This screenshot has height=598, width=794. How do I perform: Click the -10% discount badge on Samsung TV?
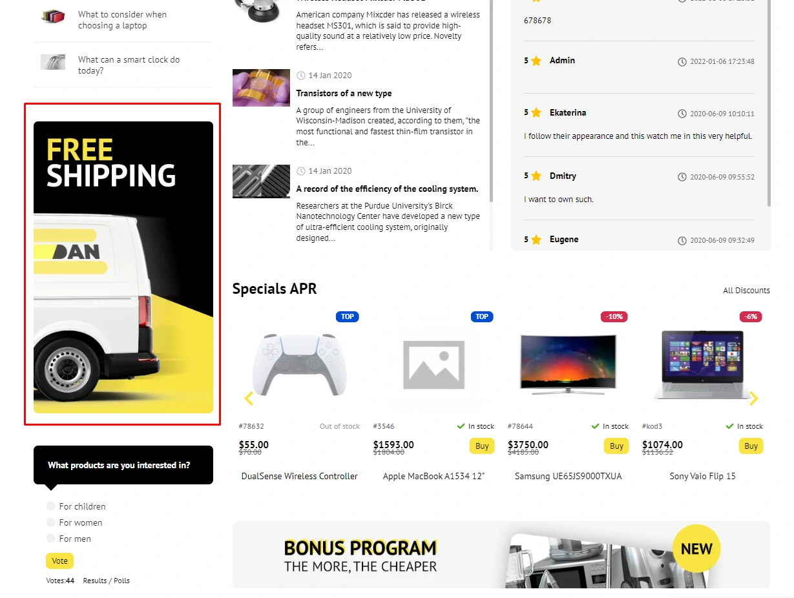614,316
